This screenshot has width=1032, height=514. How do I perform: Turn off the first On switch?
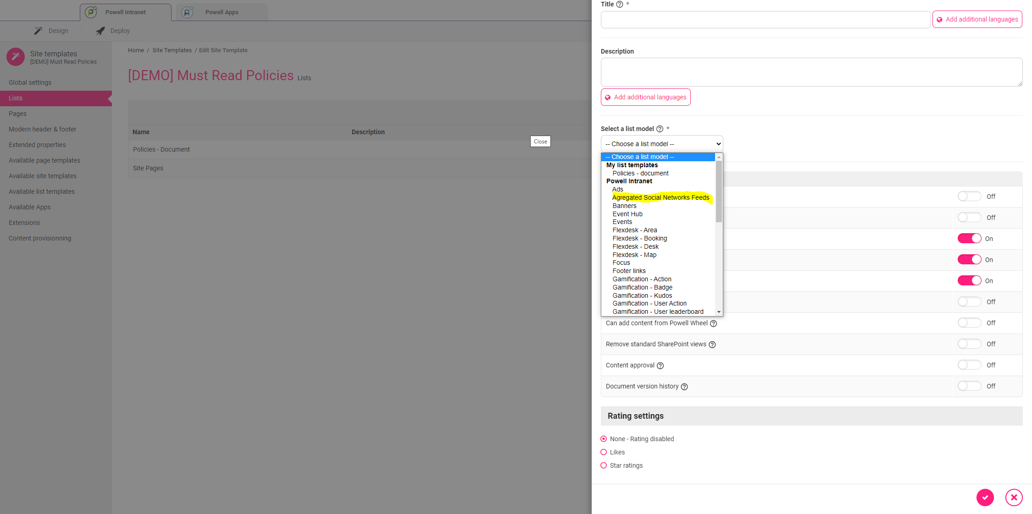(x=969, y=239)
